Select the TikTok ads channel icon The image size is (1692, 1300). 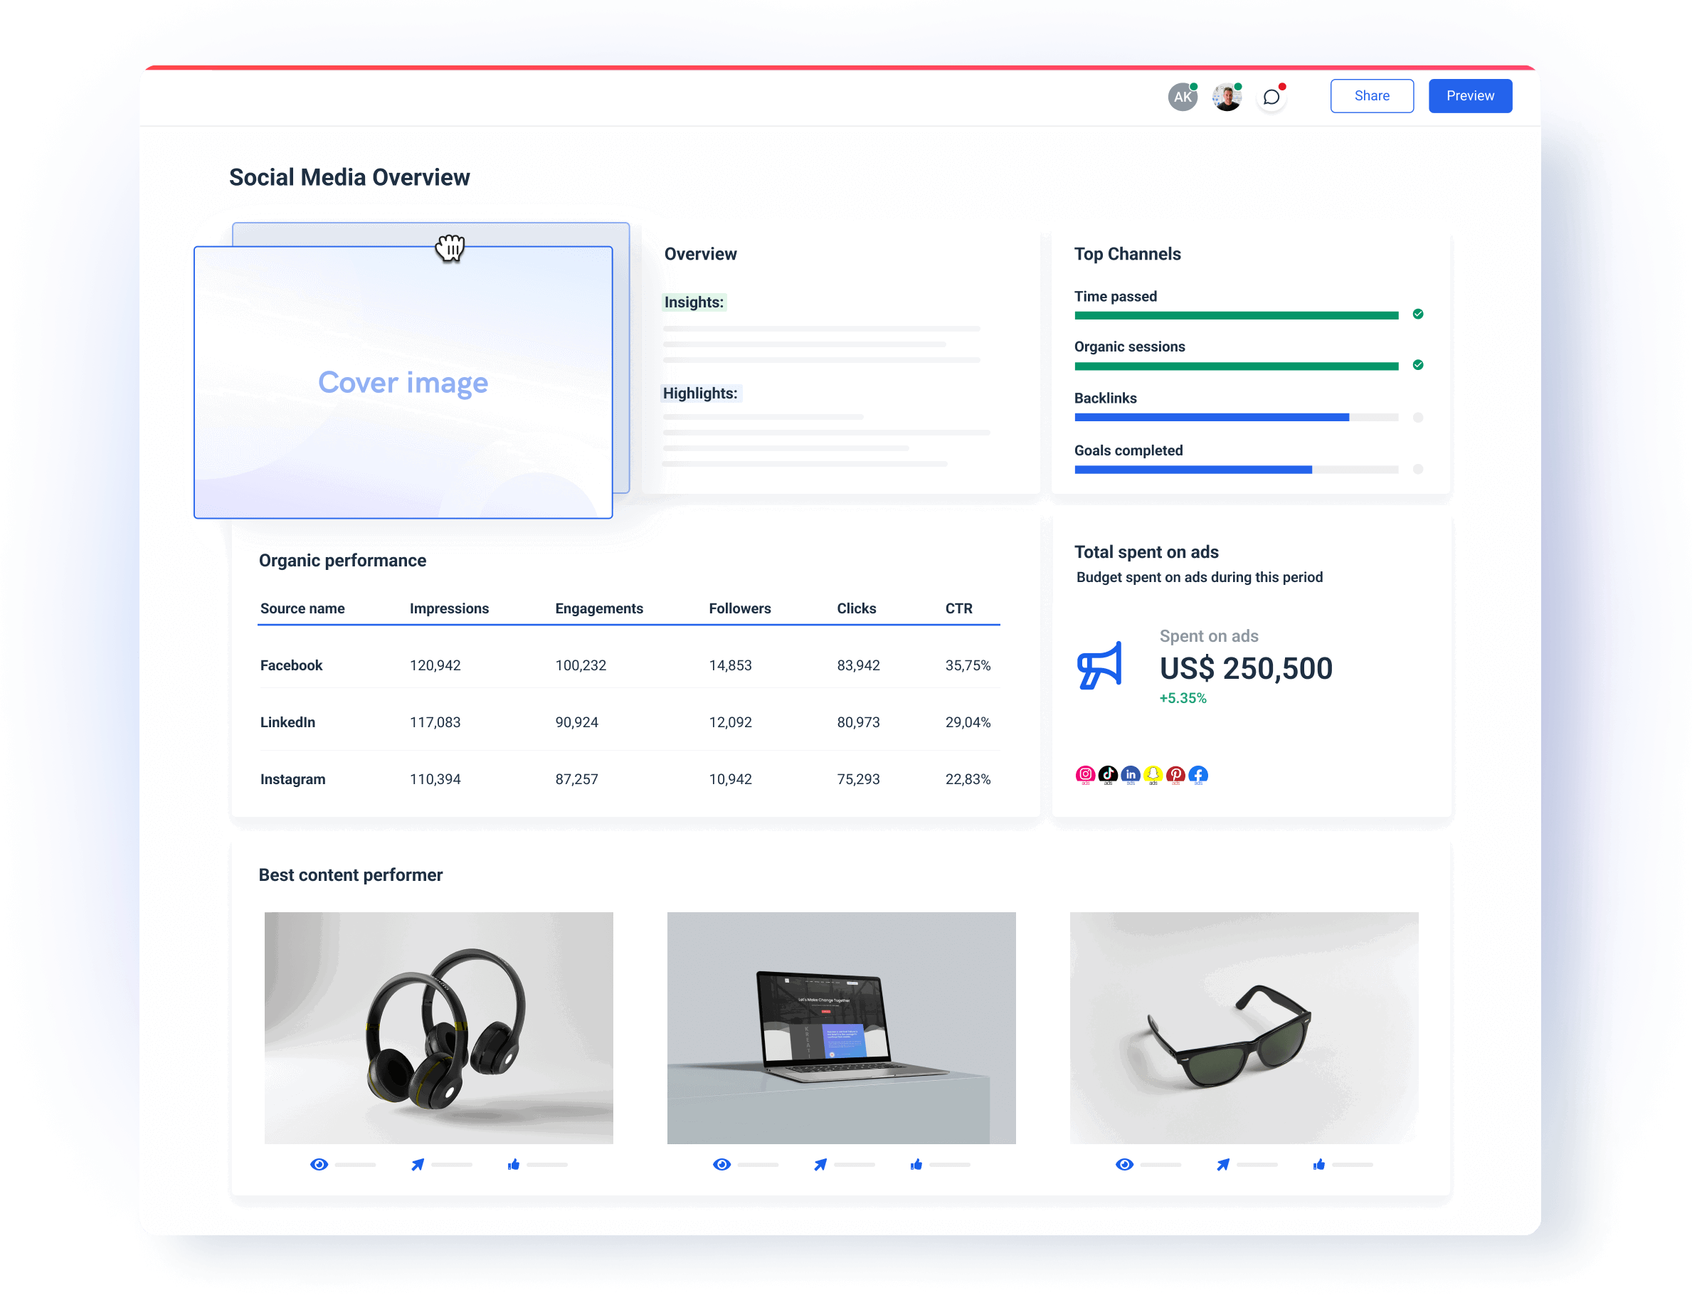click(x=1109, y=774)
